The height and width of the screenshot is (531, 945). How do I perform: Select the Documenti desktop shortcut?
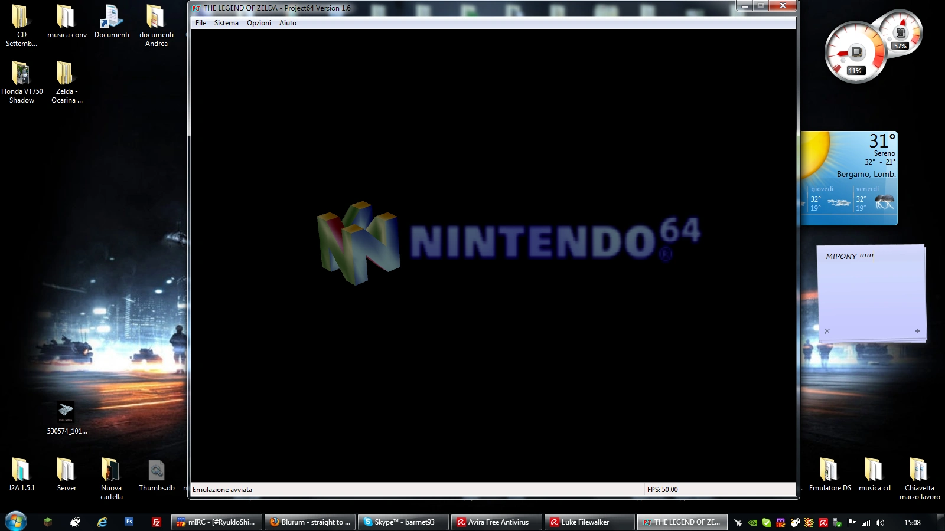(x=112, y=22)
